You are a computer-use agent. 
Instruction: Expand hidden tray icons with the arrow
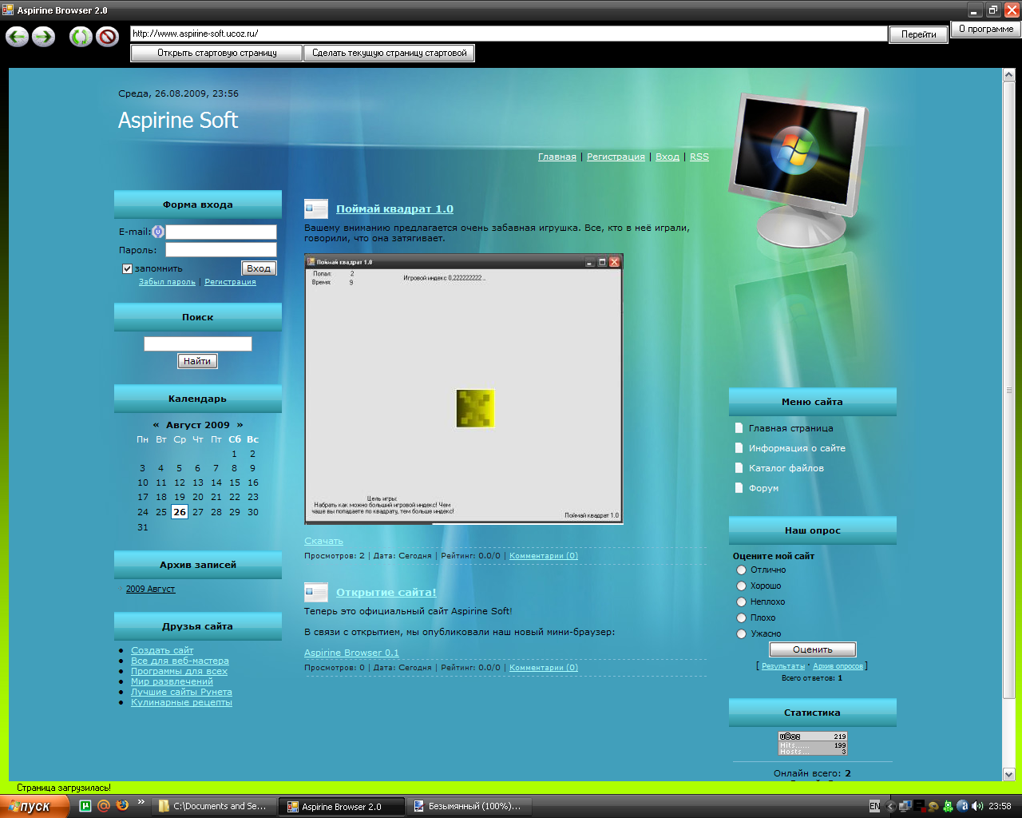tap(891, 807)
